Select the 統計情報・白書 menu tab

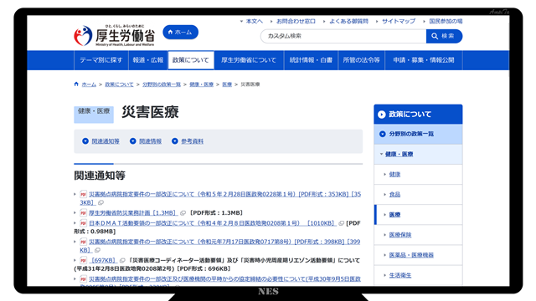(x=311, y=60)
